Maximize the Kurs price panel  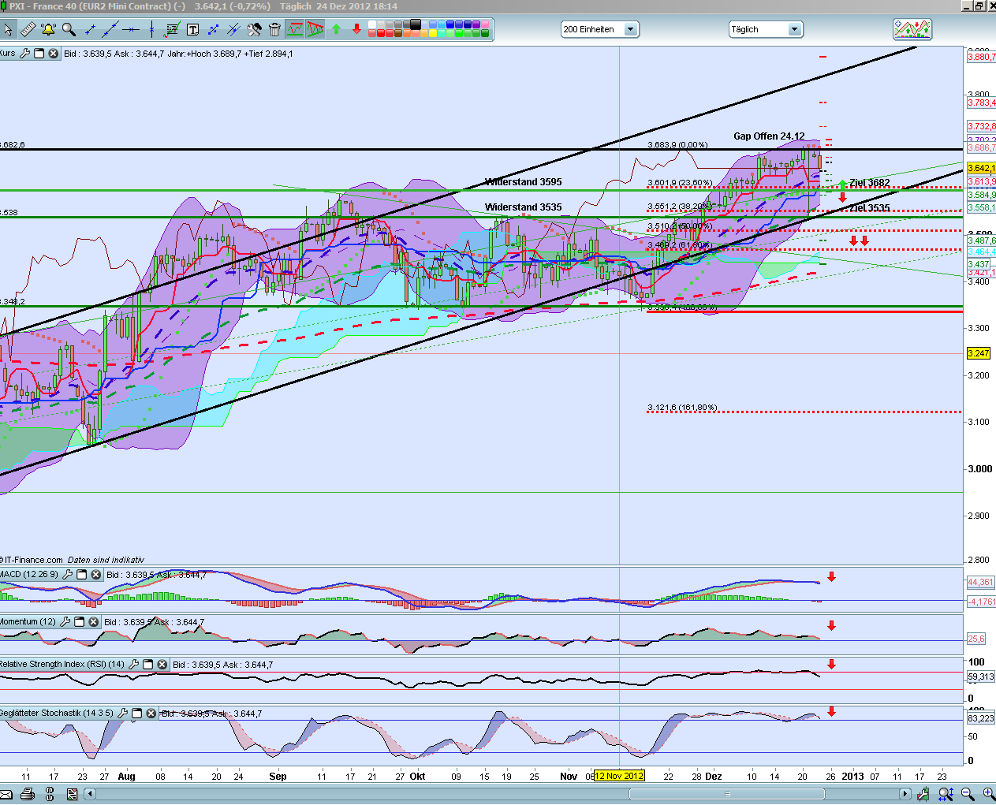tap(39, 54)
